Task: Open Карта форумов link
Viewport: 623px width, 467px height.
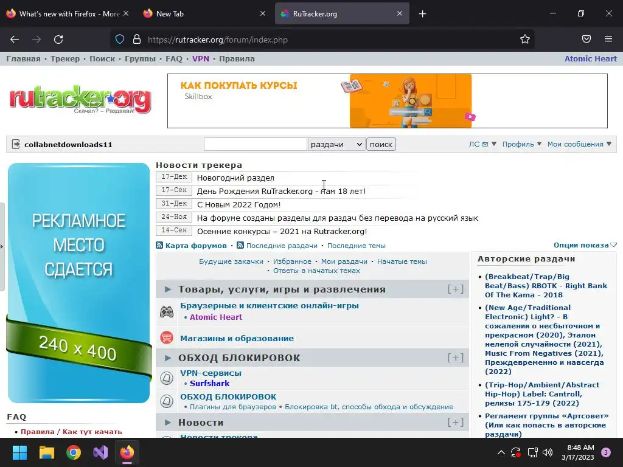Action: [x=196, y=246]
